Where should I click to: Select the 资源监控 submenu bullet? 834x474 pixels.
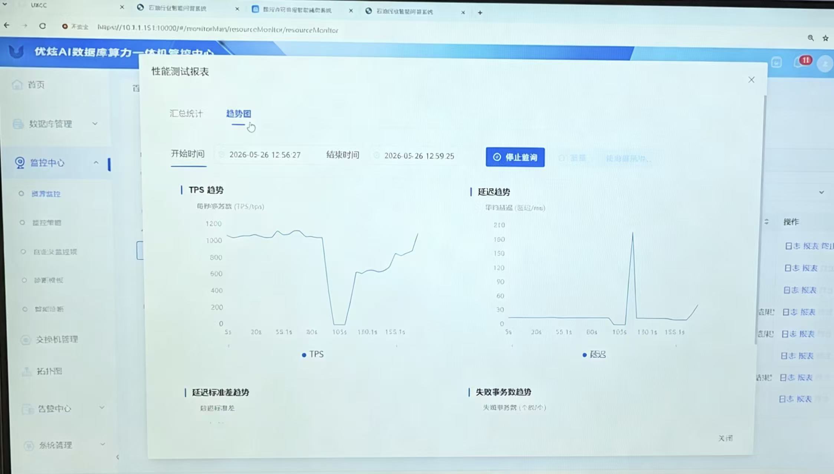tap(21, 193)
